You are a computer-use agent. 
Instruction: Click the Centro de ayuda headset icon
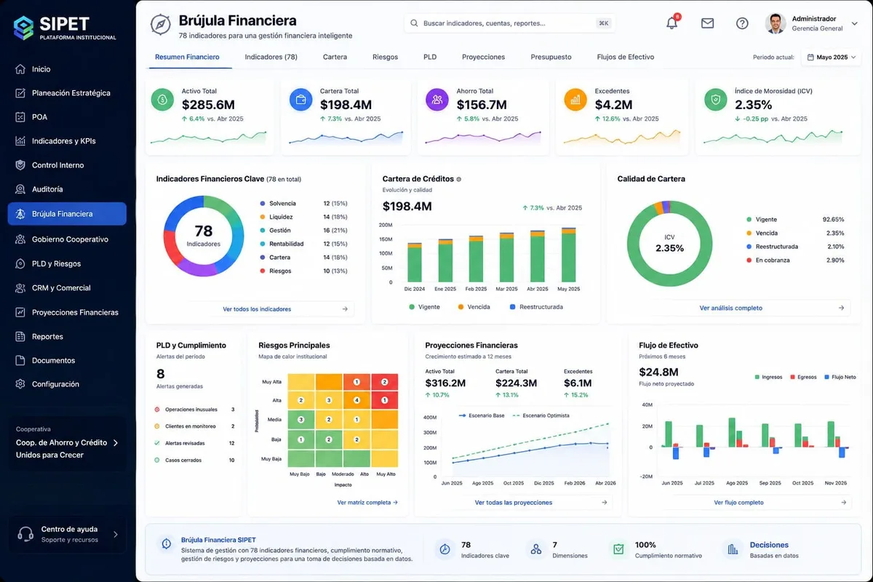(x=25, y=534)
